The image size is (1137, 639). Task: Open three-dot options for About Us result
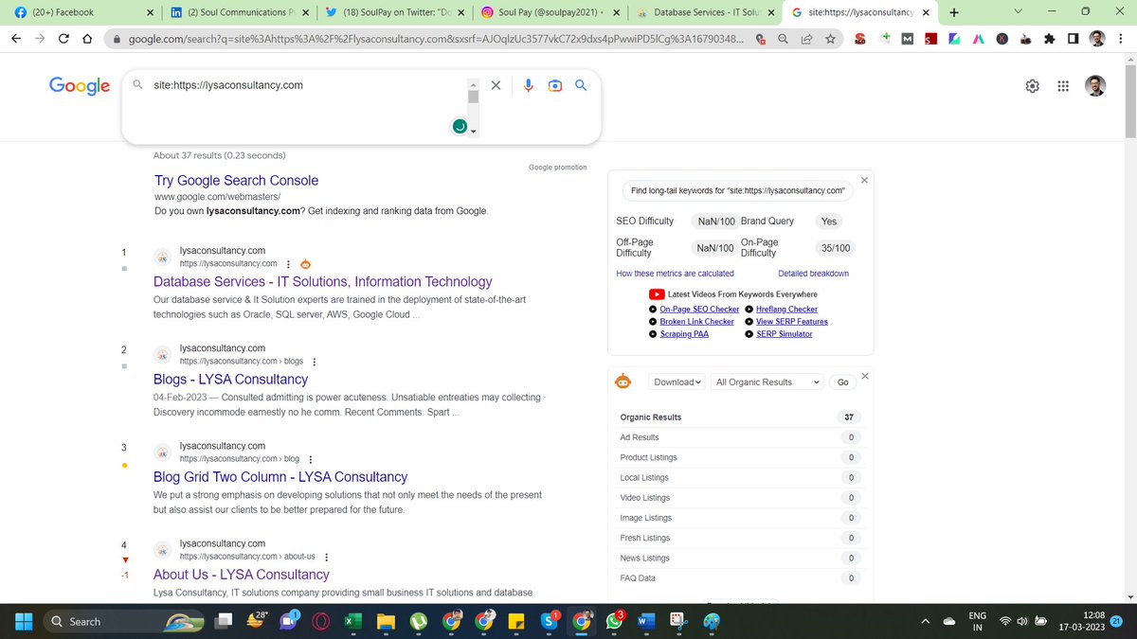[x=327, y=557]
